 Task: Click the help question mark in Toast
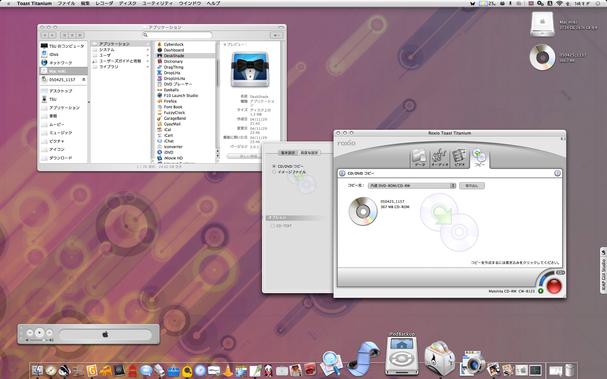coord(557,173)
